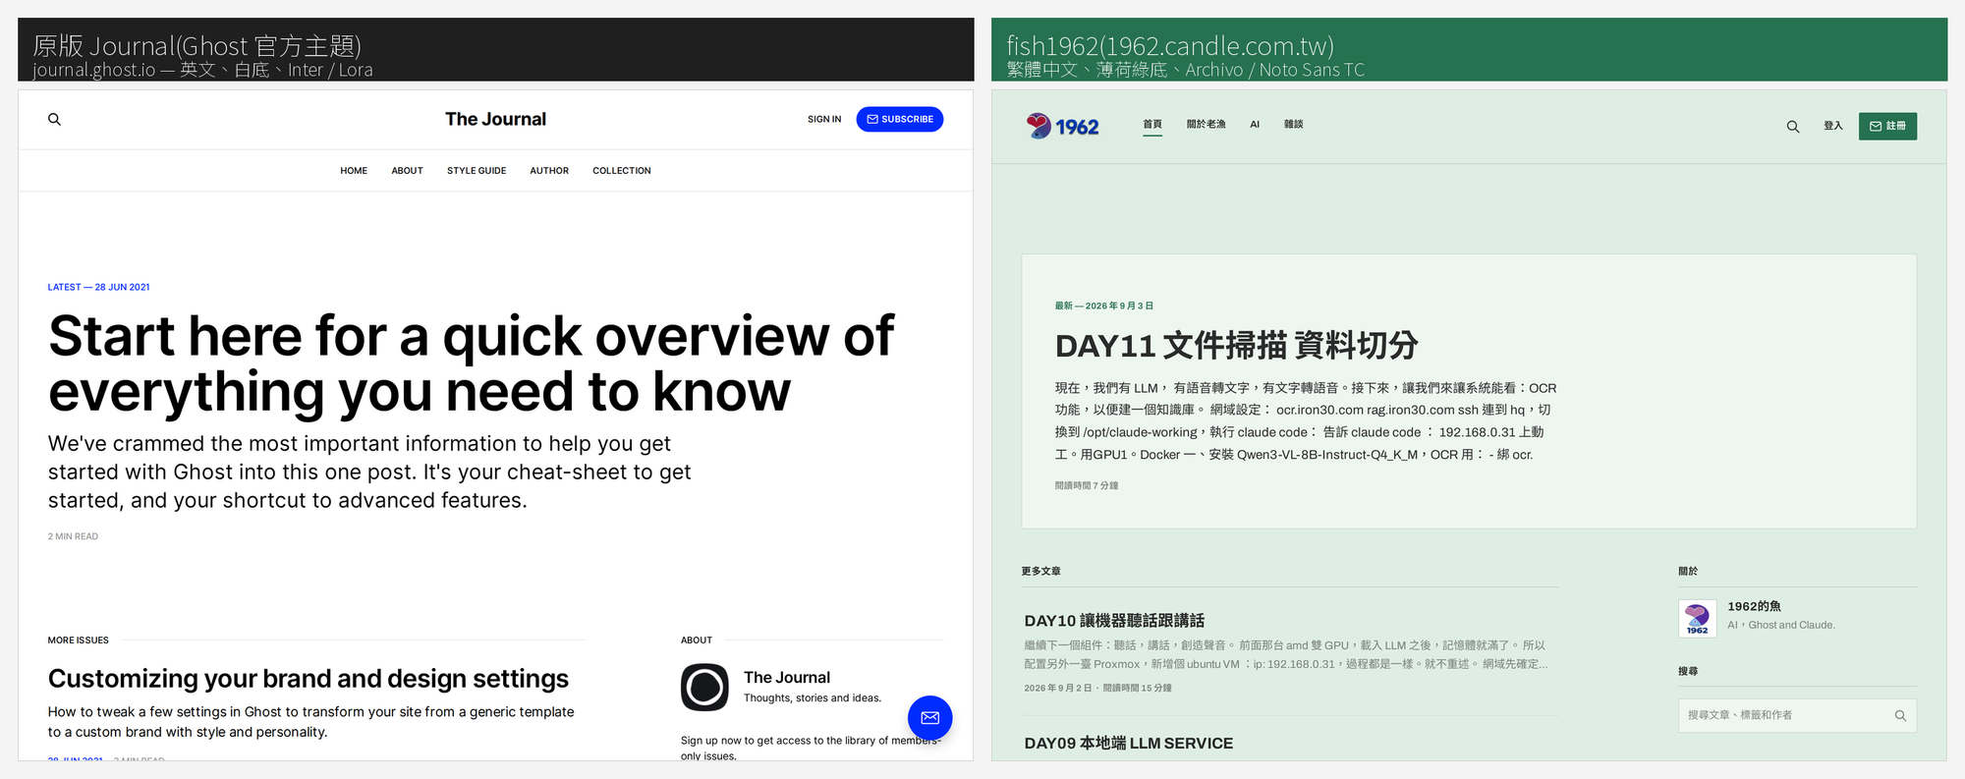Image resolution: width=1965 pixels, height=779 pixels.
Task: Click The Journal site title
Action: 495,119
